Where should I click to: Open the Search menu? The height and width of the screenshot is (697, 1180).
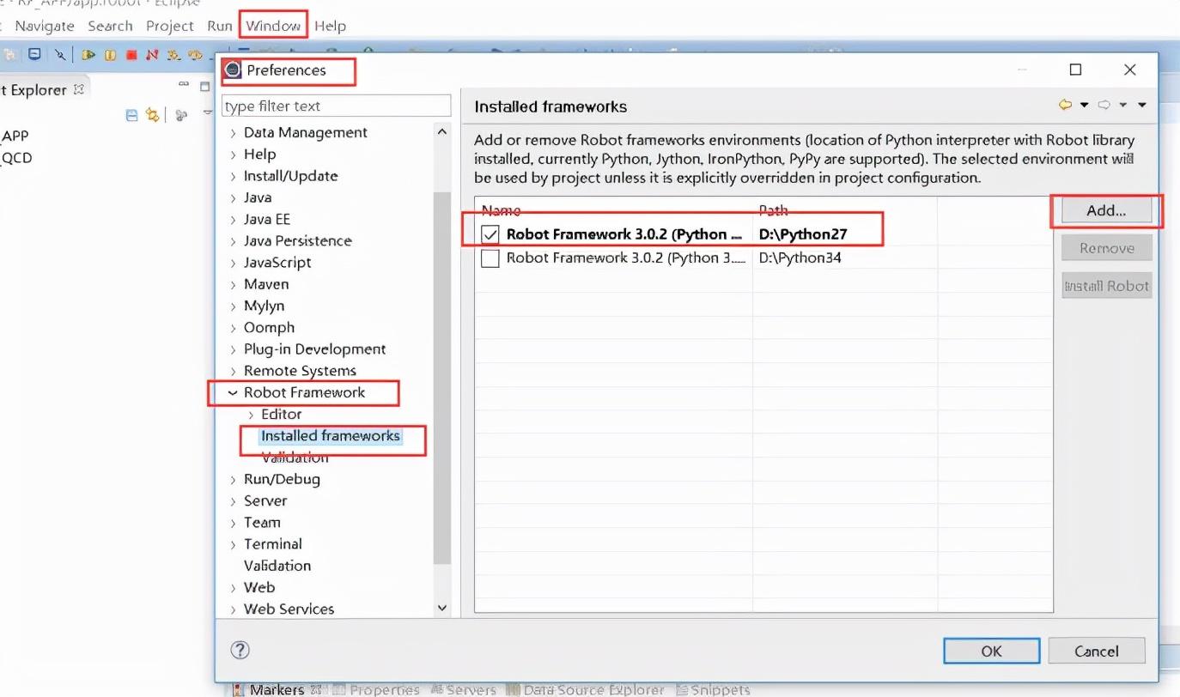pos(110,26)
